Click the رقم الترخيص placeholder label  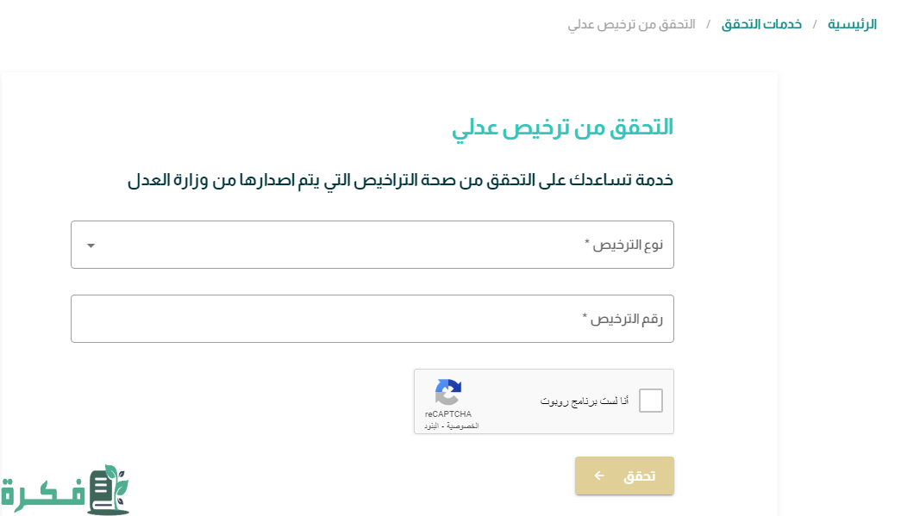623,319
